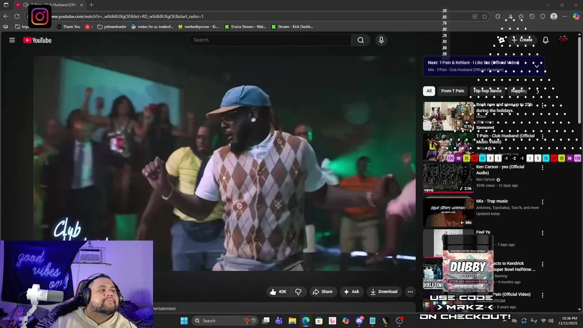This screenshot has width=583, height=328.
Task: Open browser essentials shield icon
Action: point(542,16)
